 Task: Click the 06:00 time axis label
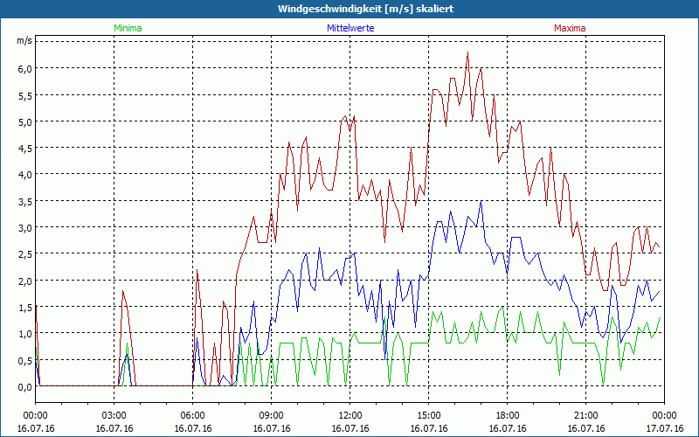(x=192, y=416)
